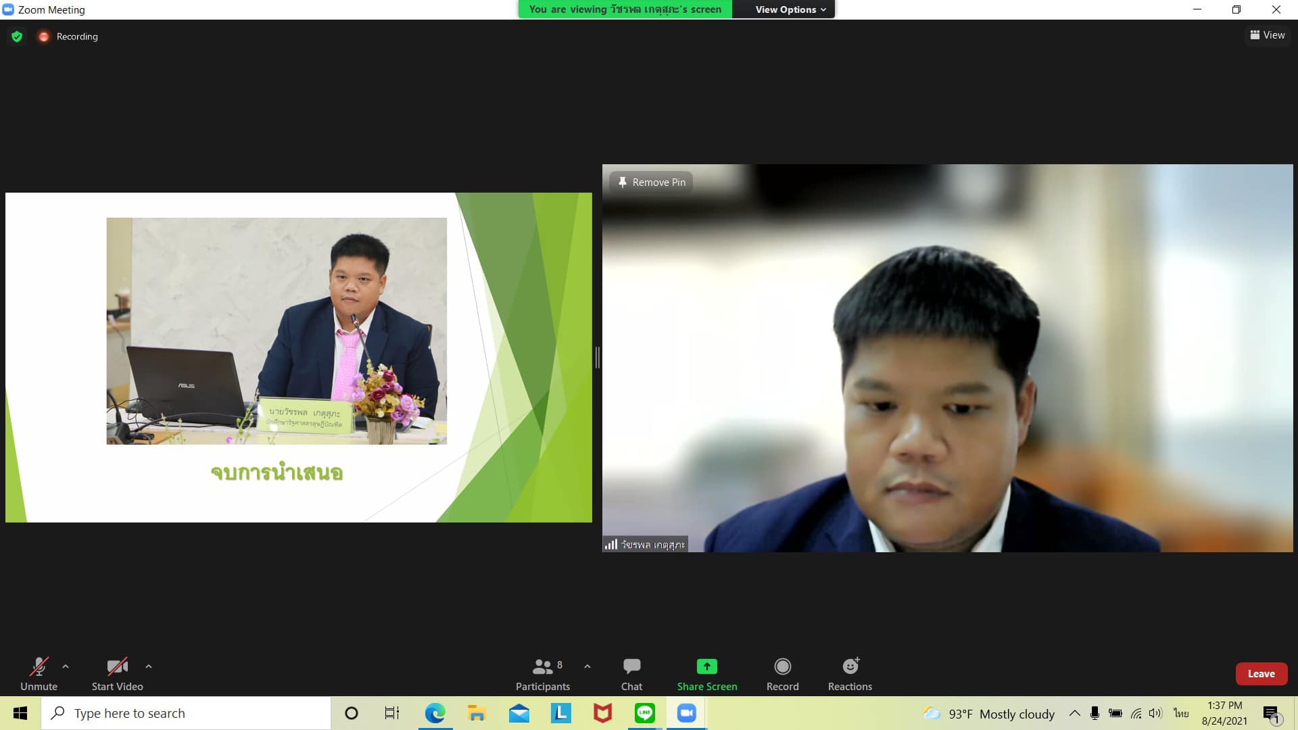The height and width of the screenshot is (730, 1298).
Task: Open the Reactions menu
Action: 850,674
